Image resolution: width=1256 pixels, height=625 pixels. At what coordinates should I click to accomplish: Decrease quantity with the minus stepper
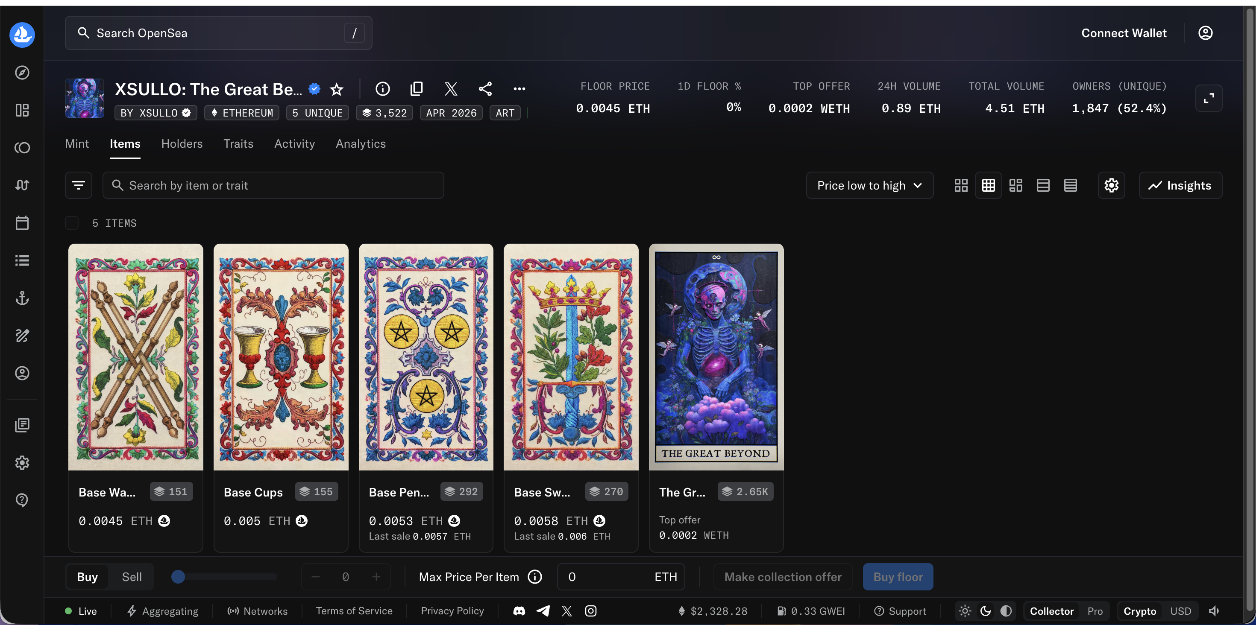315,577
